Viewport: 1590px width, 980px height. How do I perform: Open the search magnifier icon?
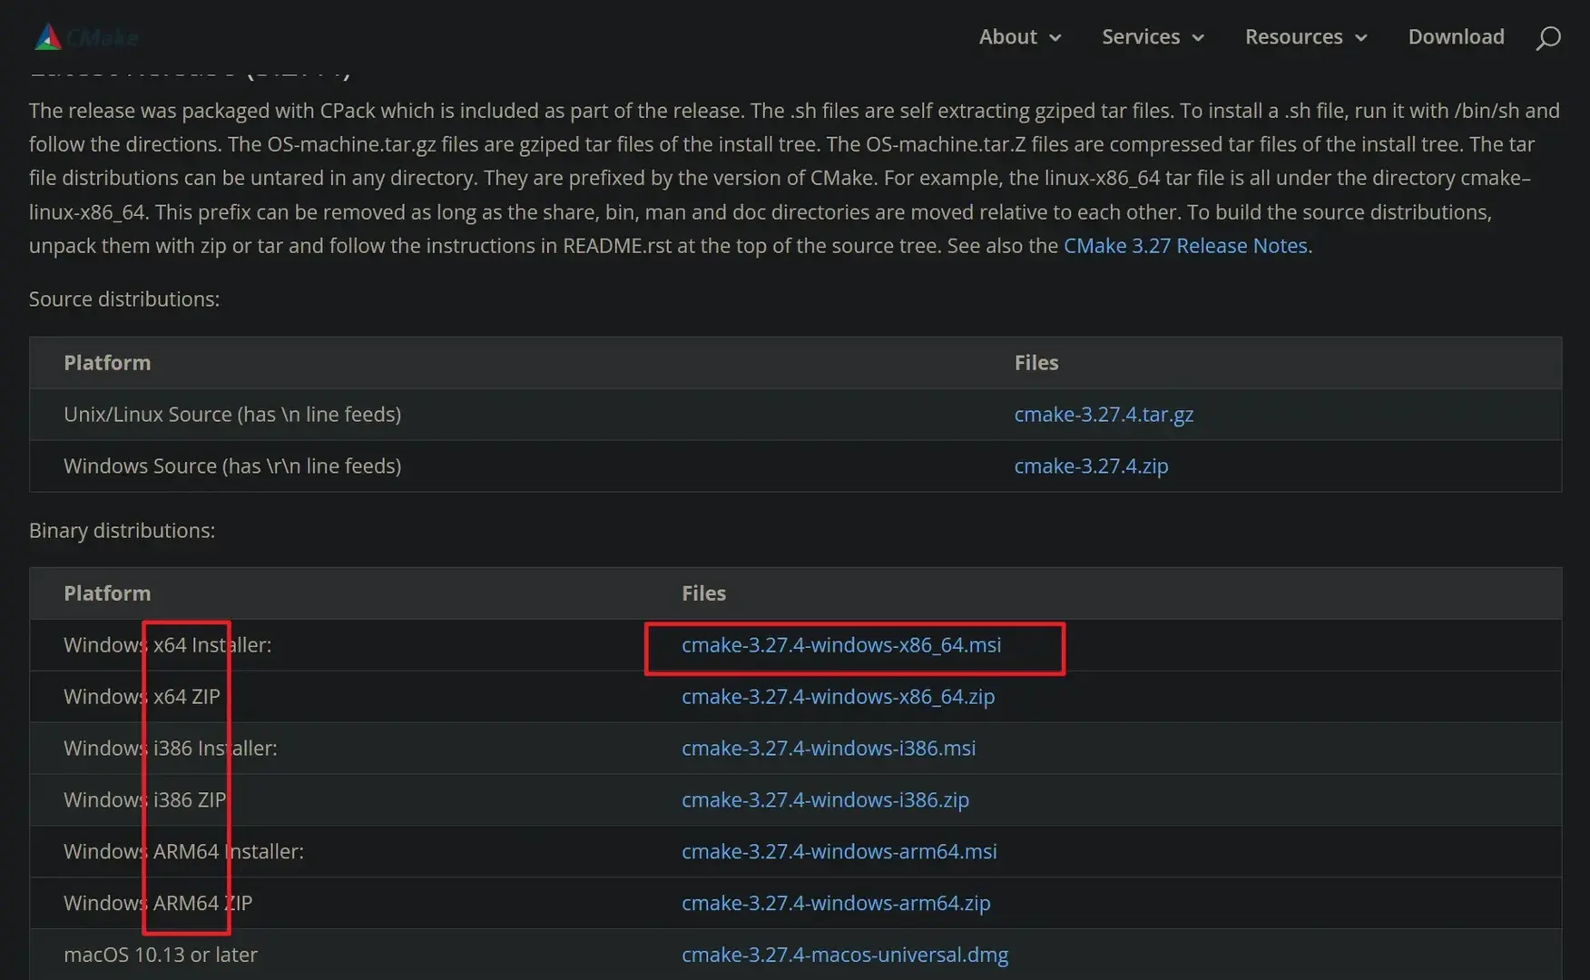click(x=1548, y=37)
